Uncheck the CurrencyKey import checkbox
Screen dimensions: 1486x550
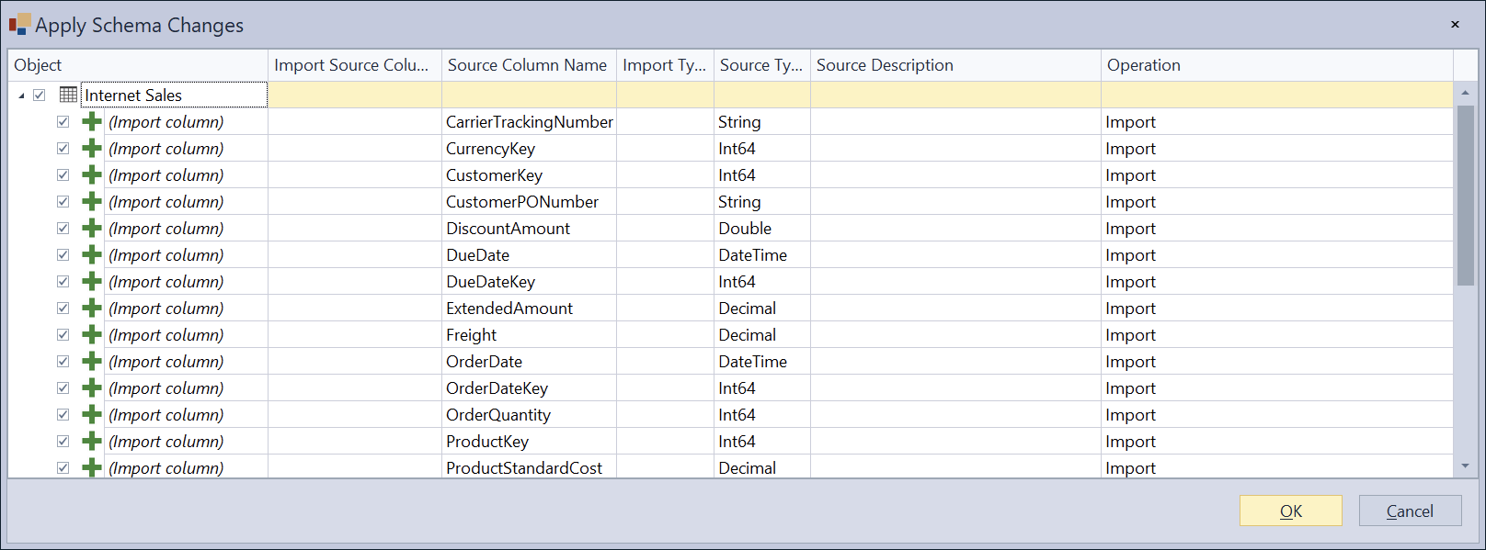[x=63, y=148]
